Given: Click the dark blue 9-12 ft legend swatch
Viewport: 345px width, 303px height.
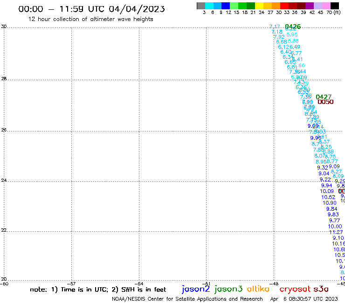Looking at the screenshot, I should click(x=226, y=6).
